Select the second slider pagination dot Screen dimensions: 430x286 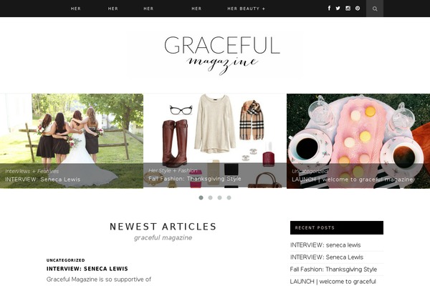tap(210, 197)
